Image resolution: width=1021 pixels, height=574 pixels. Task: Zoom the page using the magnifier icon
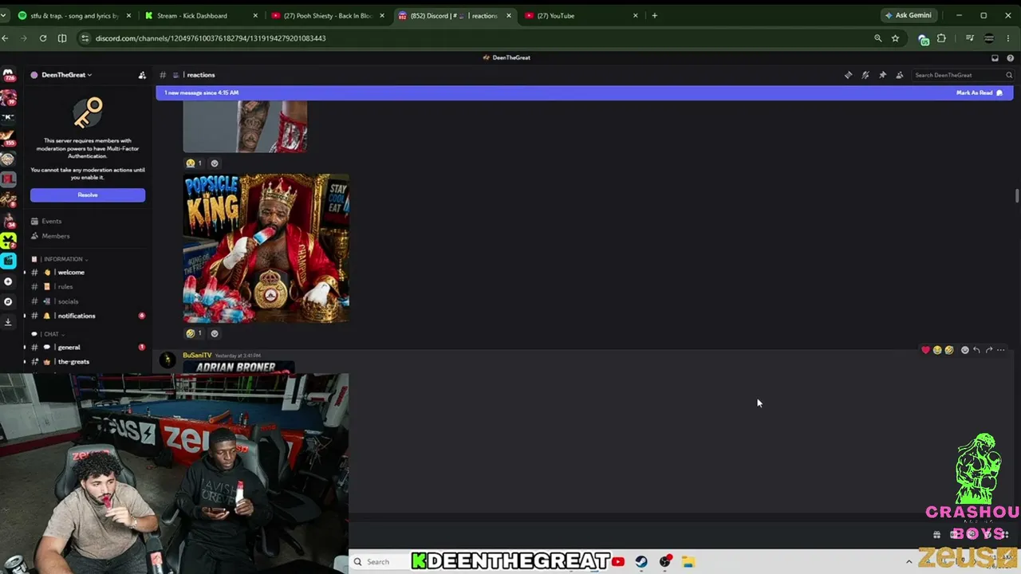click(878, 38)
